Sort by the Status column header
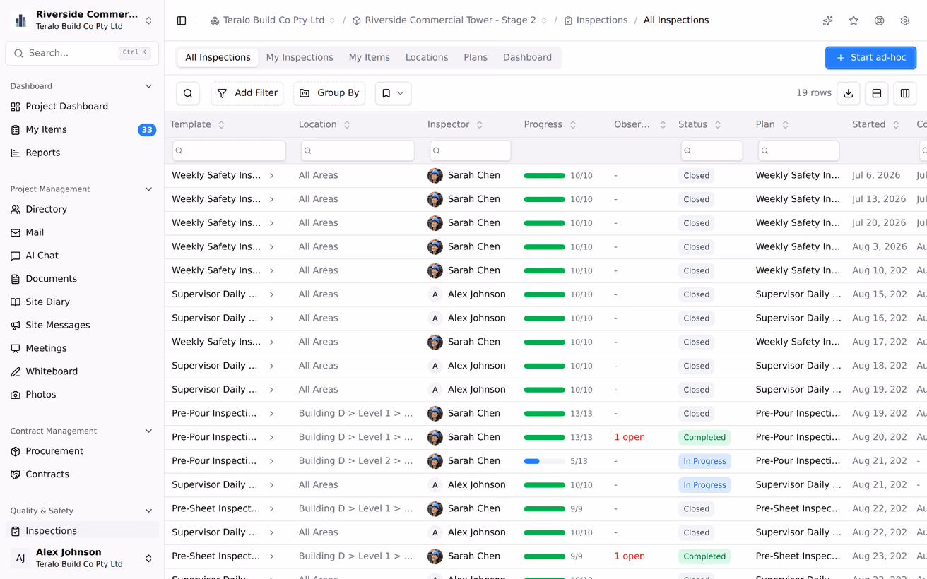The width and height of the screenshot is (927, 579). pos(699,124)
